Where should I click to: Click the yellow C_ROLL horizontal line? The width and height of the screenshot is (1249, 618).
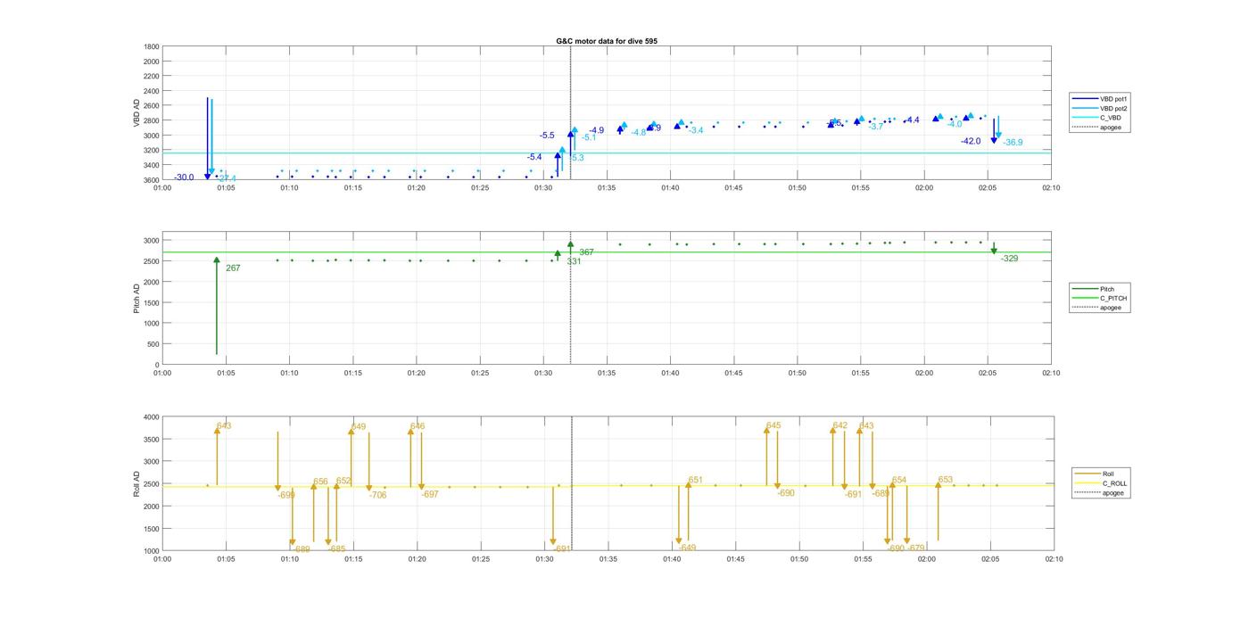click(x=607, y=486)
